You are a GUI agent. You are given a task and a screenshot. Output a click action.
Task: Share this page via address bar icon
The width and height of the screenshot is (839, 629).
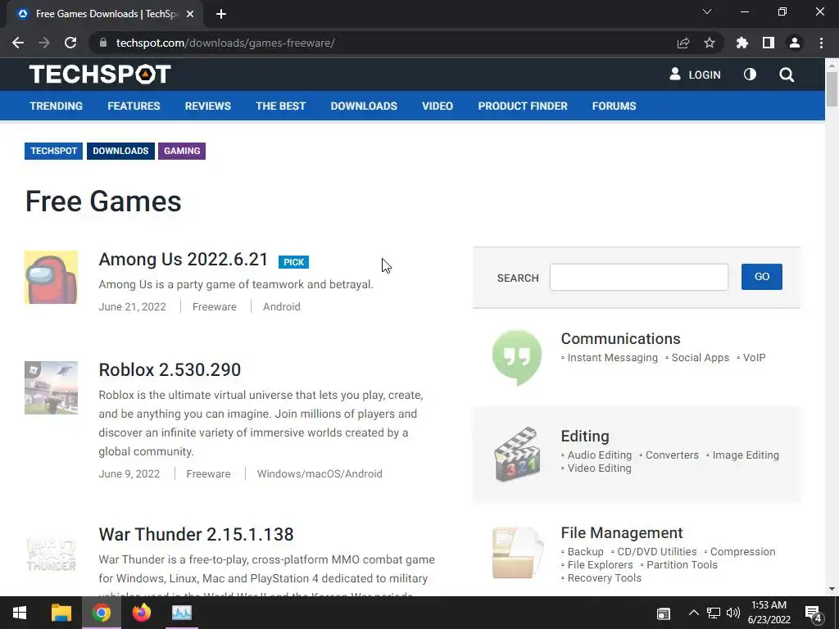[x=683, y=43]
